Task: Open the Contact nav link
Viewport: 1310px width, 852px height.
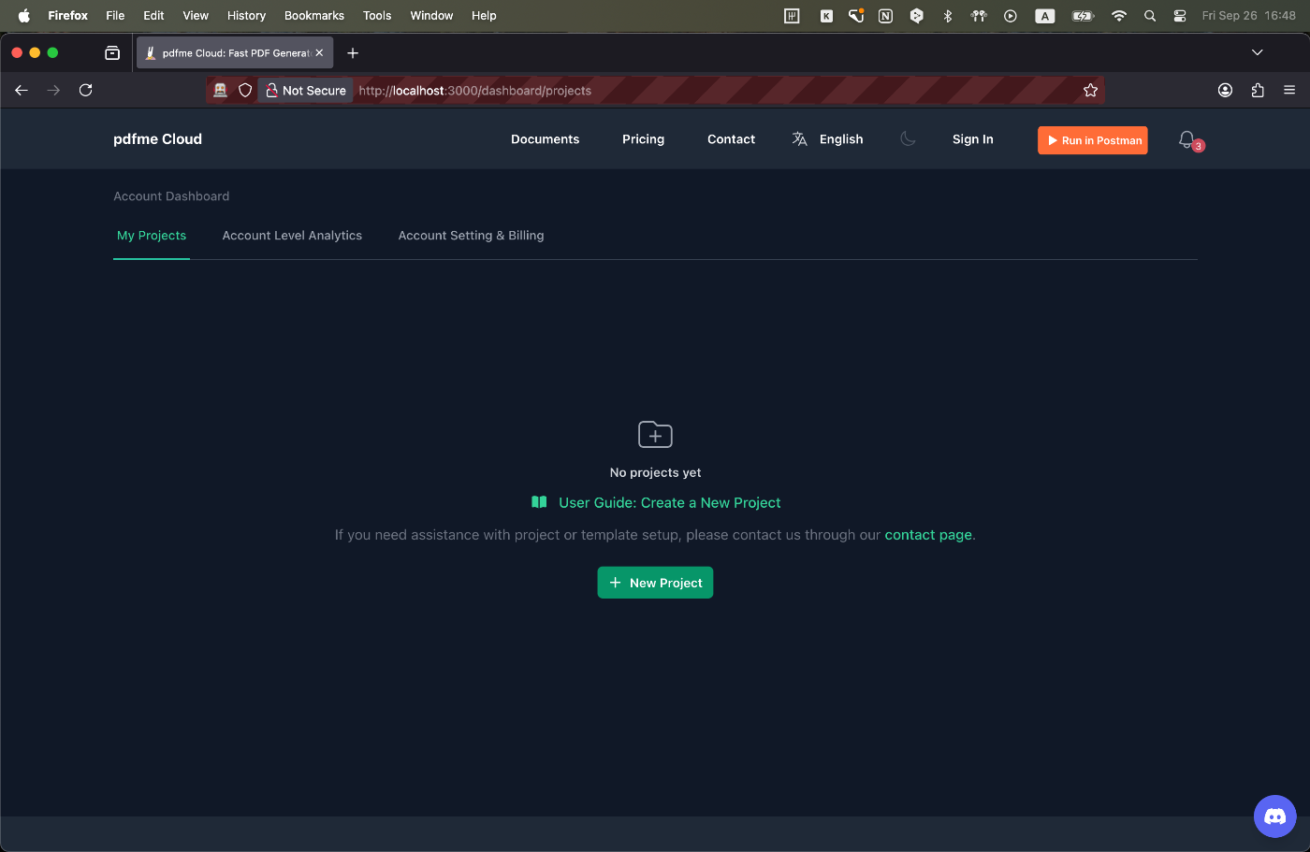Action: click(x=731, y=139)
